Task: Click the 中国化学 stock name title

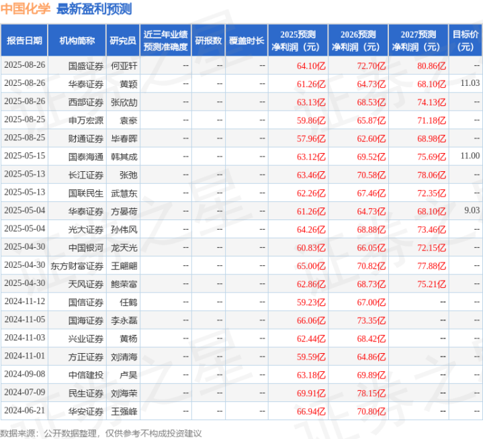Action: [26, 9]
